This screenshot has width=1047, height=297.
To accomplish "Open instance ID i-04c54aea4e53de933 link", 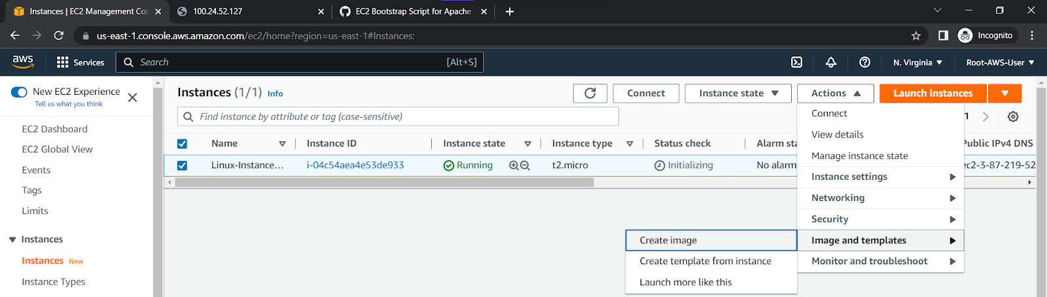I will 355,165.
